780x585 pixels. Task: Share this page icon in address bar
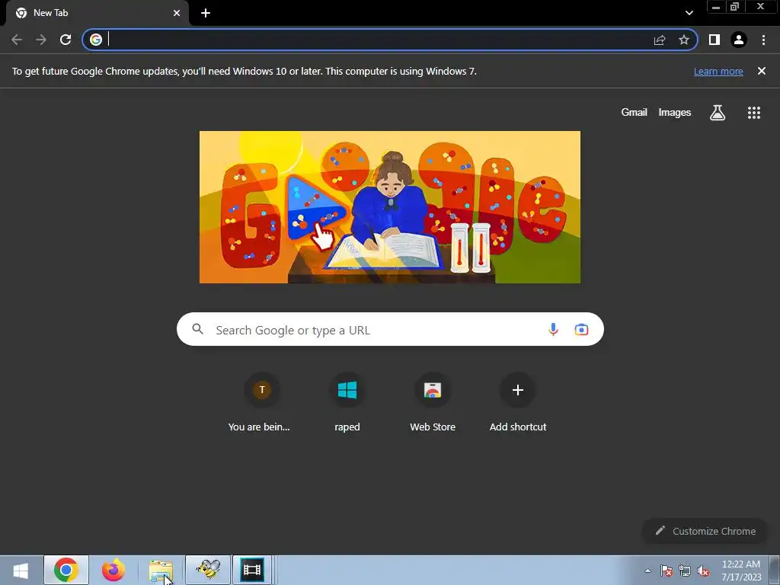(x=660, y=40)
